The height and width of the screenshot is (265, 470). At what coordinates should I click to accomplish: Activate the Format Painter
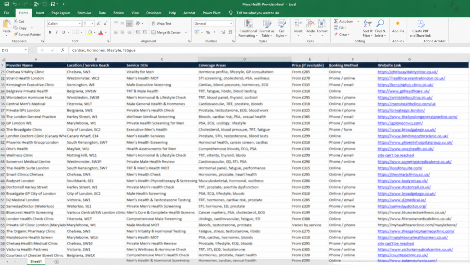point(27,34)
